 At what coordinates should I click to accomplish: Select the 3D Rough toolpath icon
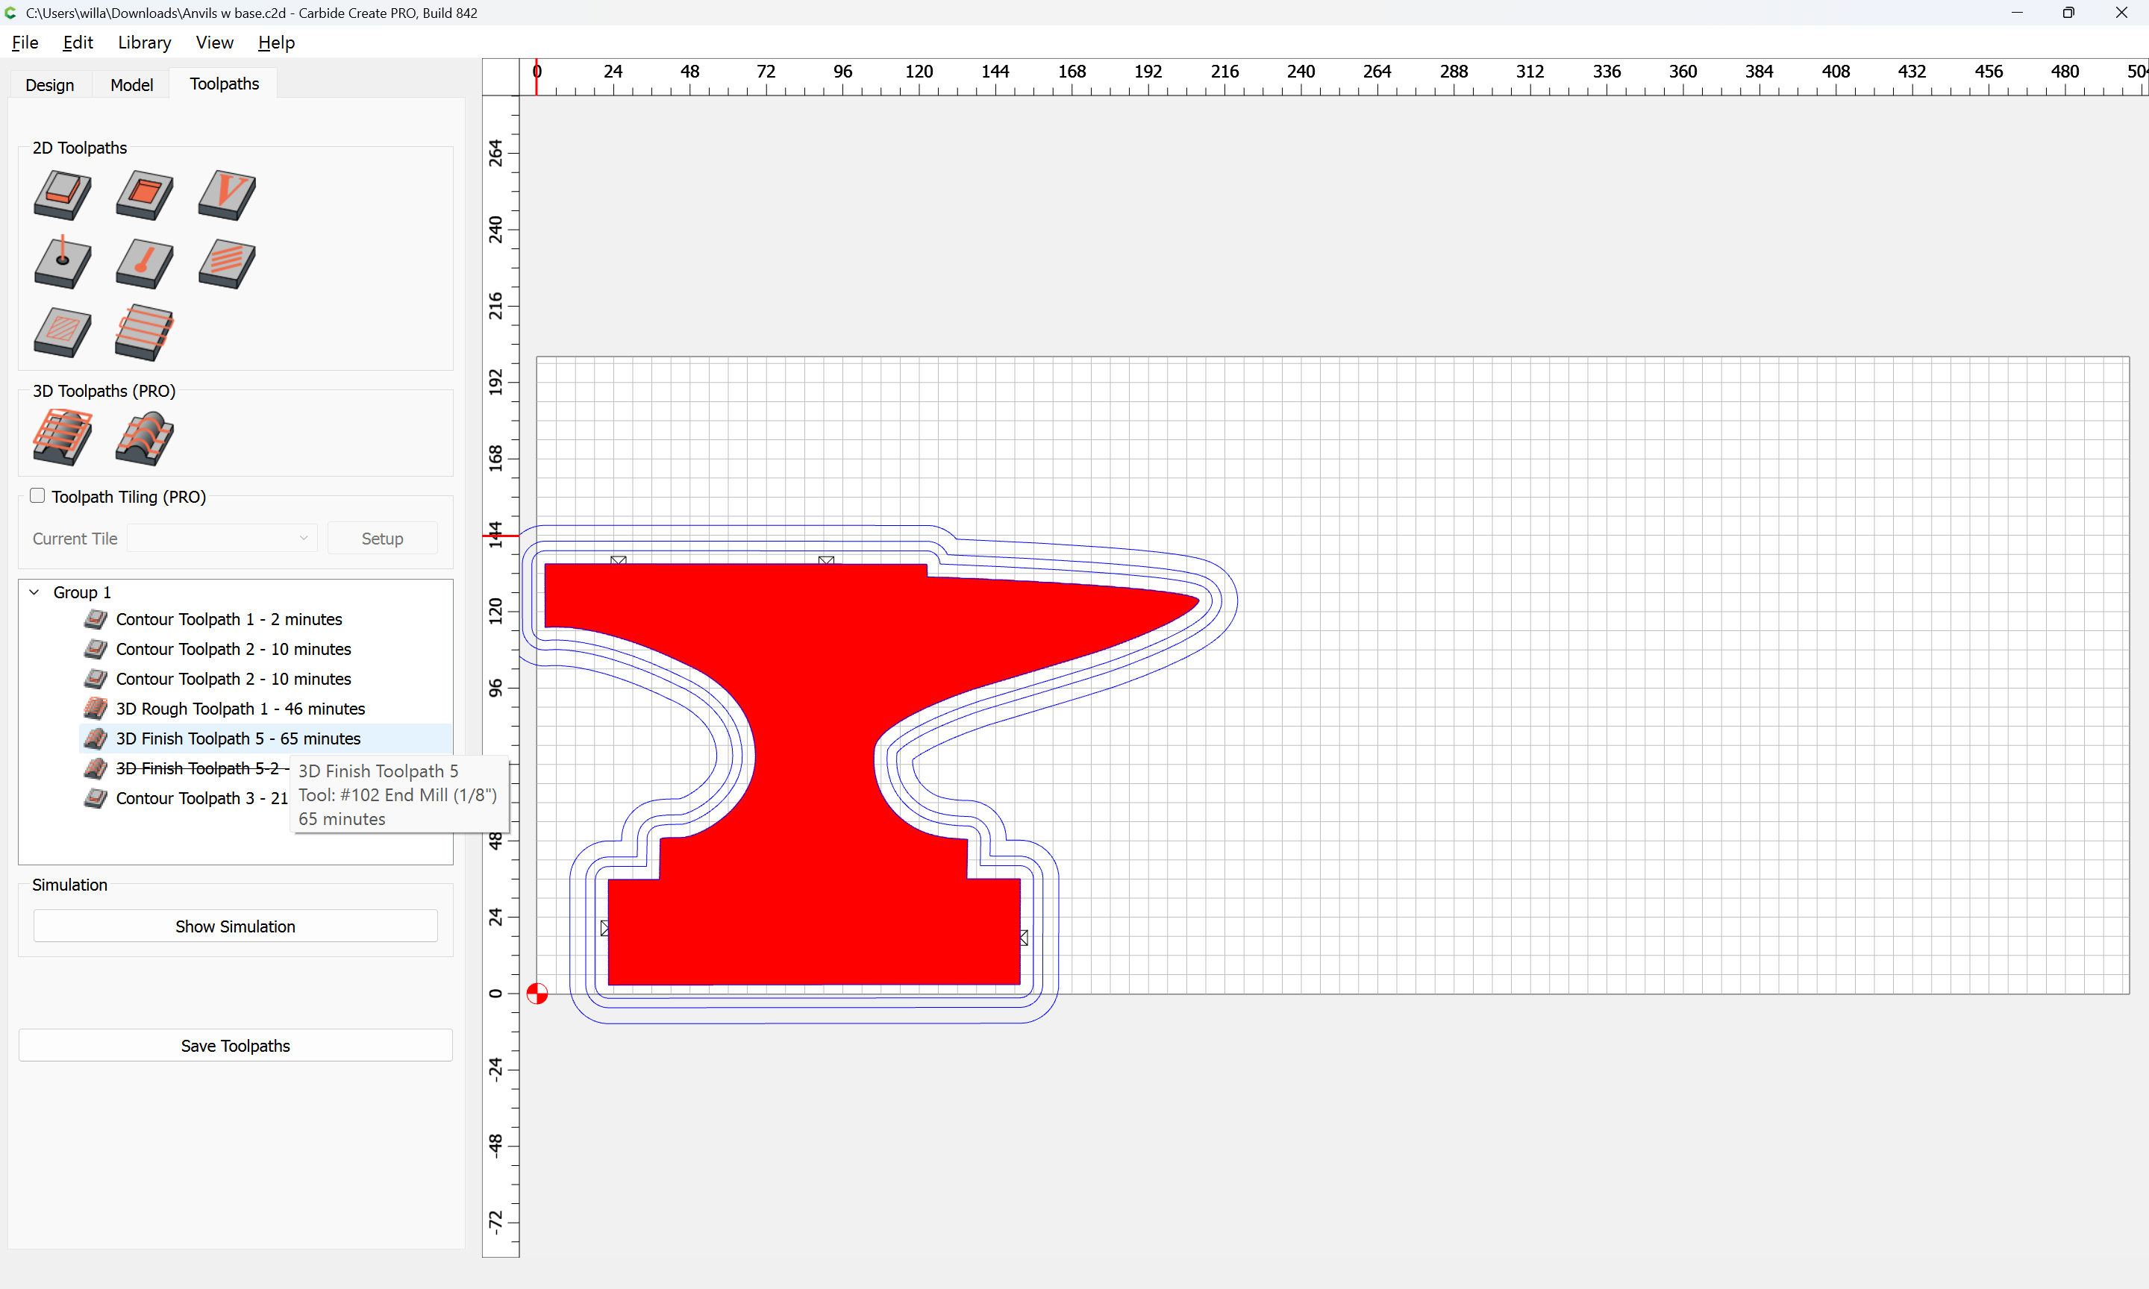coord(62,437)
